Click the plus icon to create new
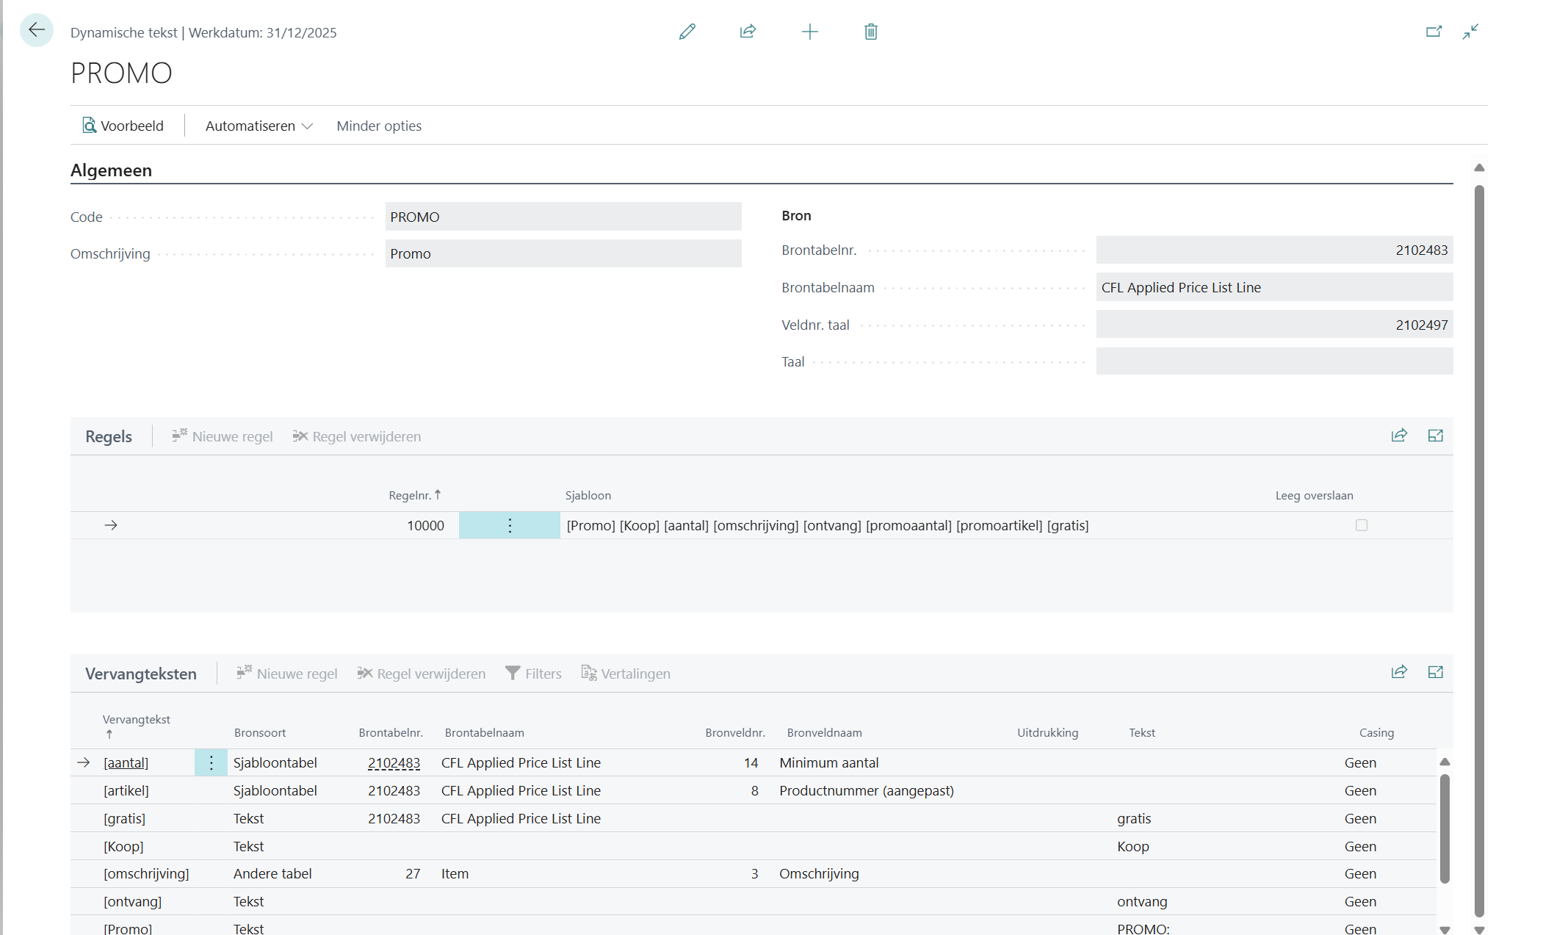The height and width of the screenshot is (935, 1554). (x=809, y=32)
